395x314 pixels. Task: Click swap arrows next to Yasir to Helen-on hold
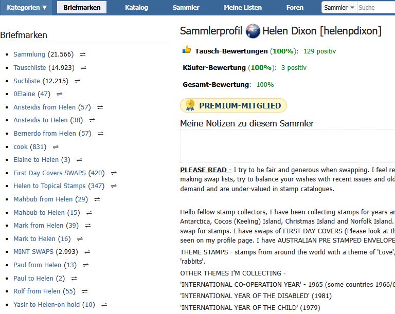[x=104, y=305]
